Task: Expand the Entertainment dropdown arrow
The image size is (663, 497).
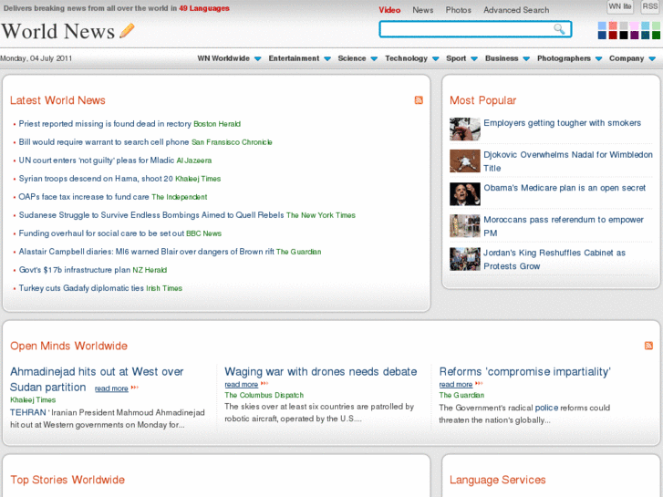Action: 327,58
